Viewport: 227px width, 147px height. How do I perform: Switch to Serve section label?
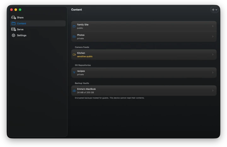20,29
